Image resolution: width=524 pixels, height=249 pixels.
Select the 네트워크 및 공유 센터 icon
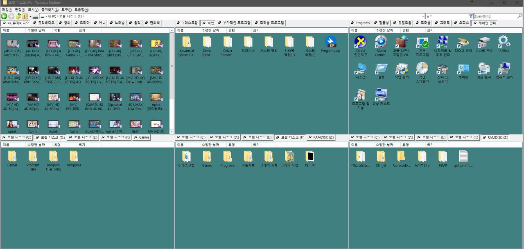pyautogui.click(x=443, y=42)
